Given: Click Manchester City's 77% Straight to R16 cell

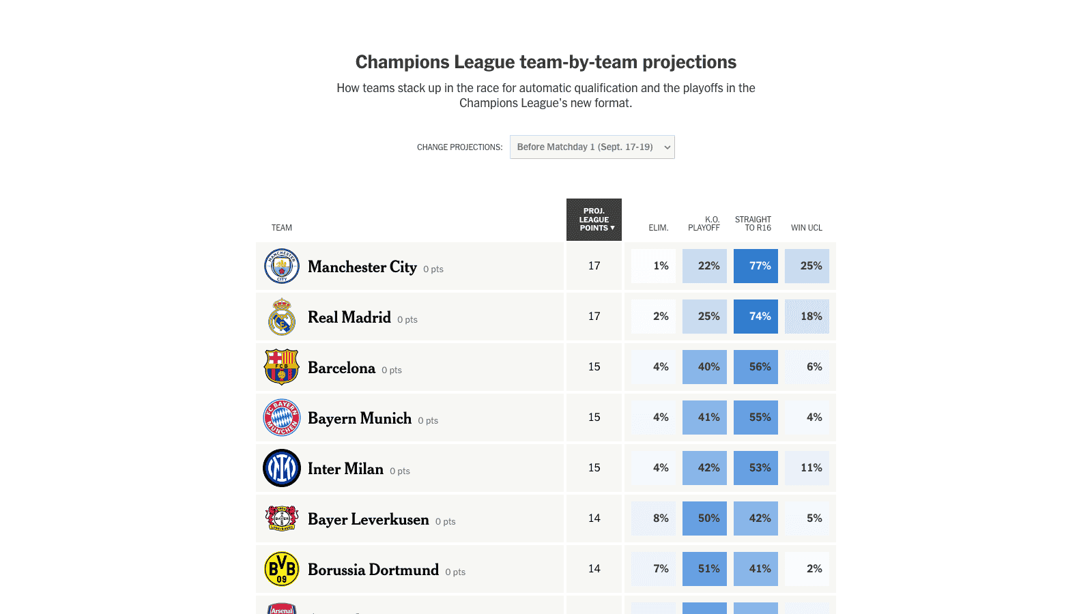Looking at the screenshot, I should click(x=756, y=266).
